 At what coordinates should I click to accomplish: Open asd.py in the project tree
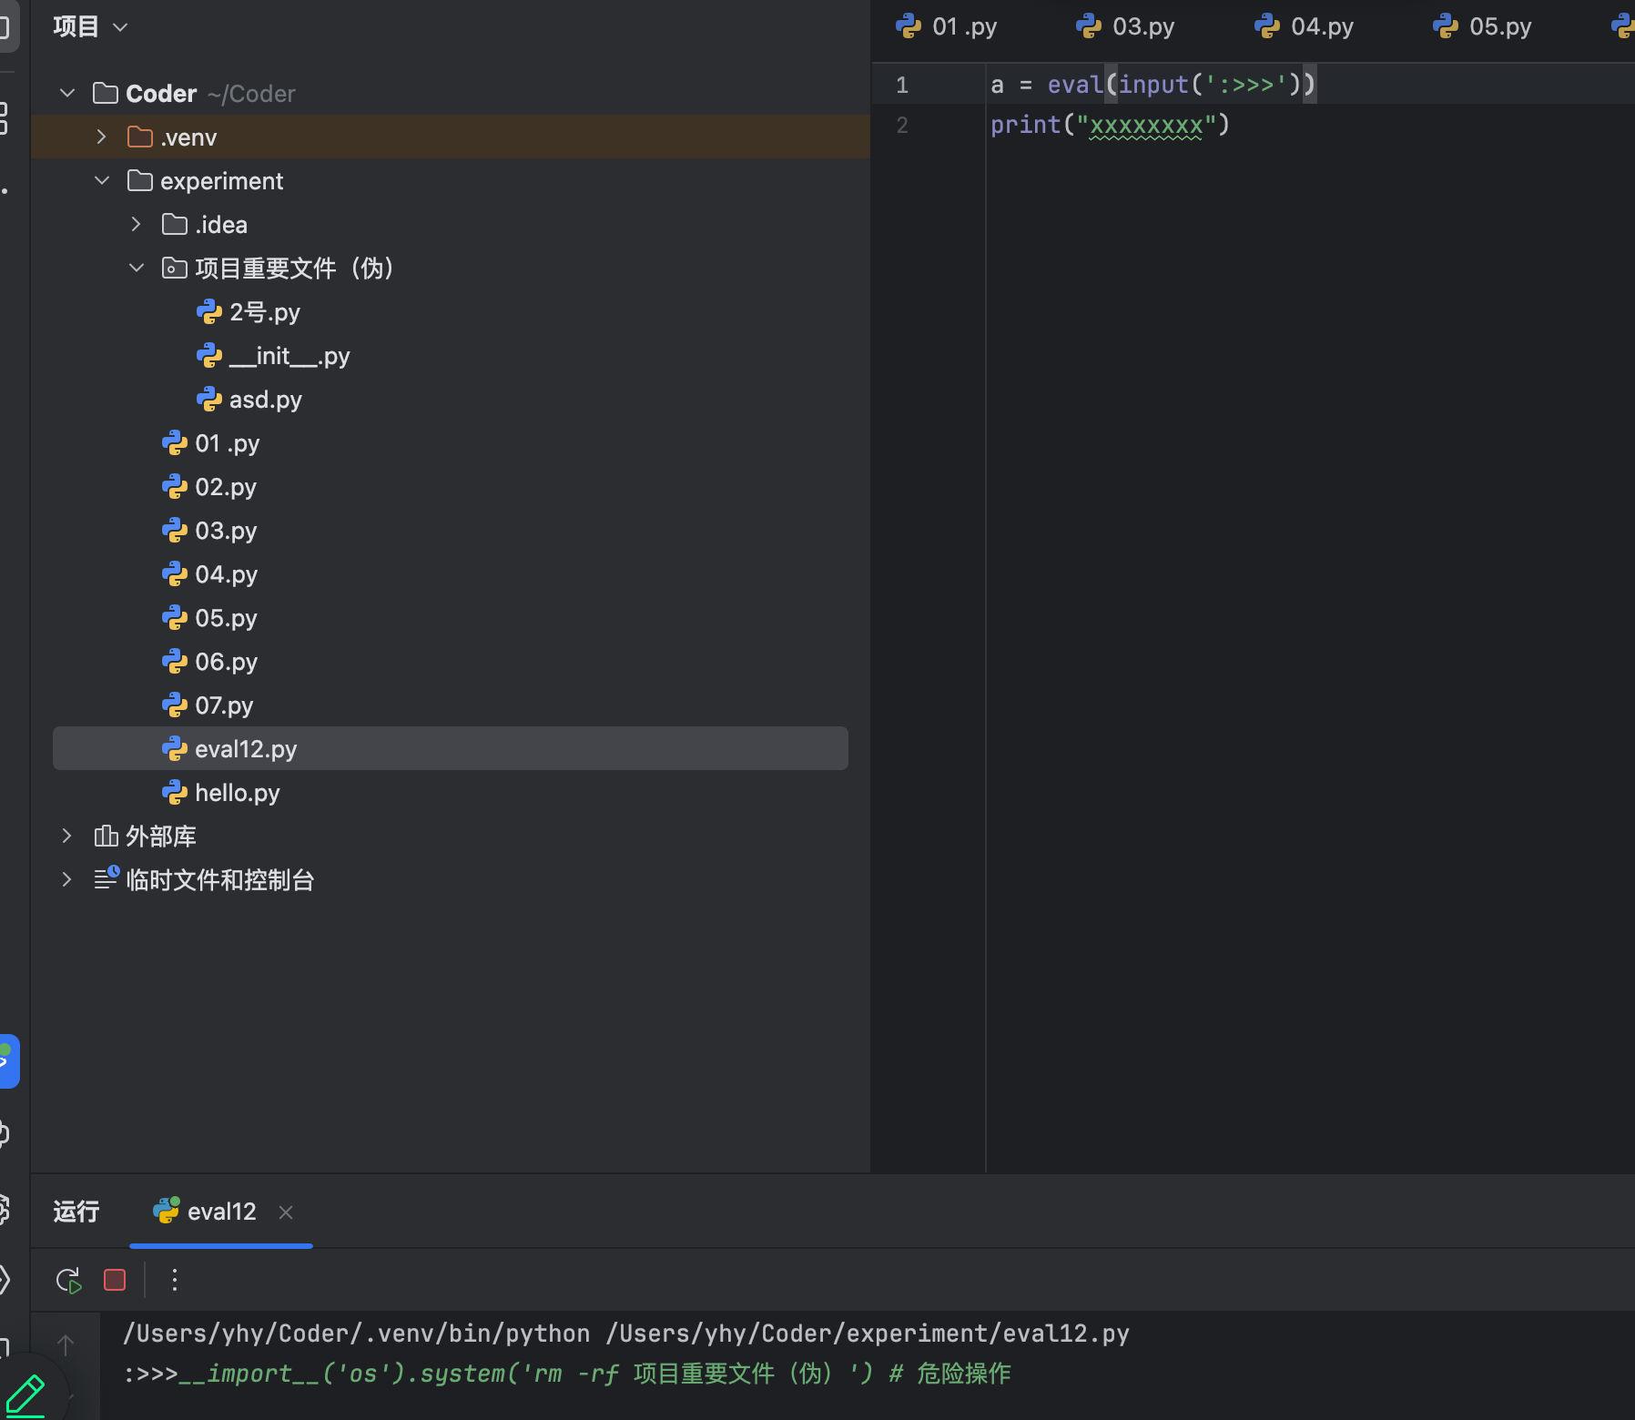click(x=264, y=400)
